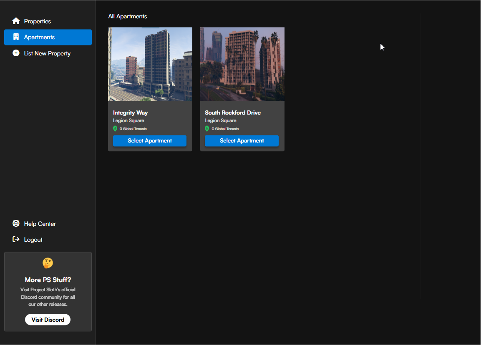Click the Visit Discord button

(48, 320)
